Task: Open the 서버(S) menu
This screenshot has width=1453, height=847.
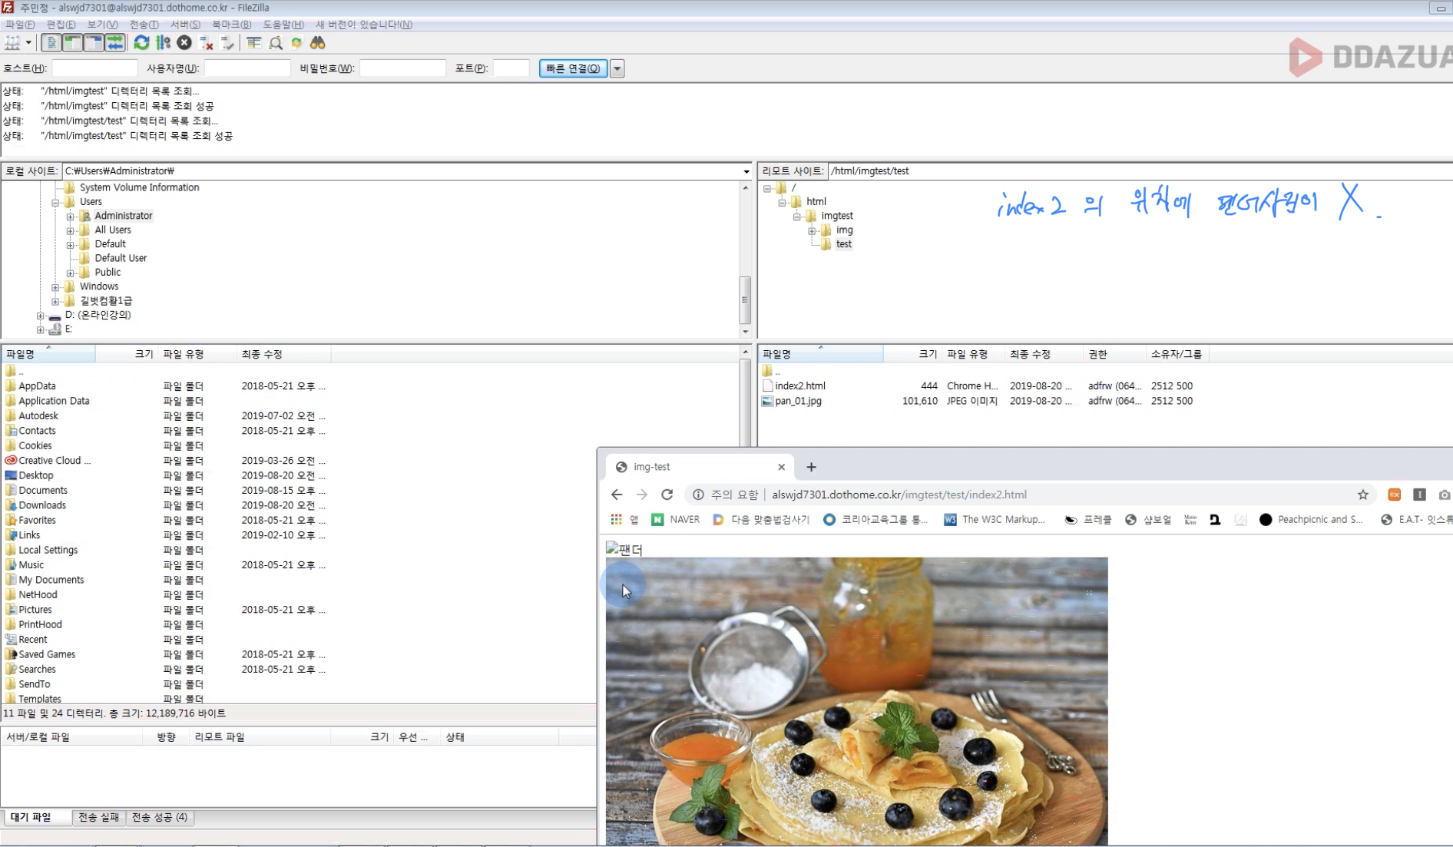Action: (185, 25)
